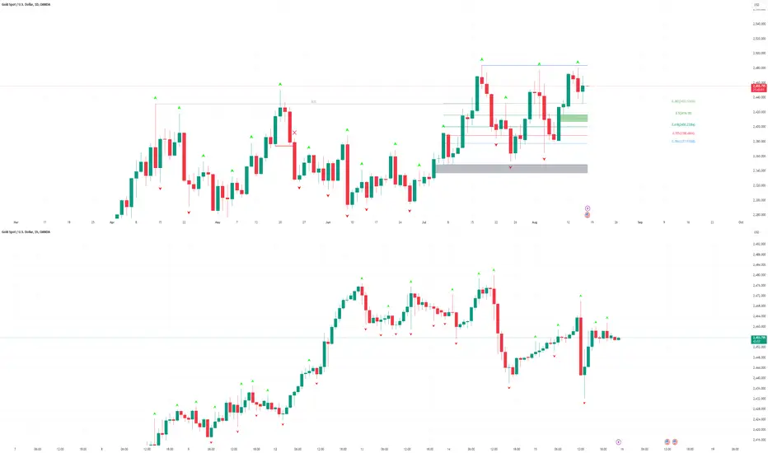Click the 0.618 Fibonacci level label

click(683, 125)
